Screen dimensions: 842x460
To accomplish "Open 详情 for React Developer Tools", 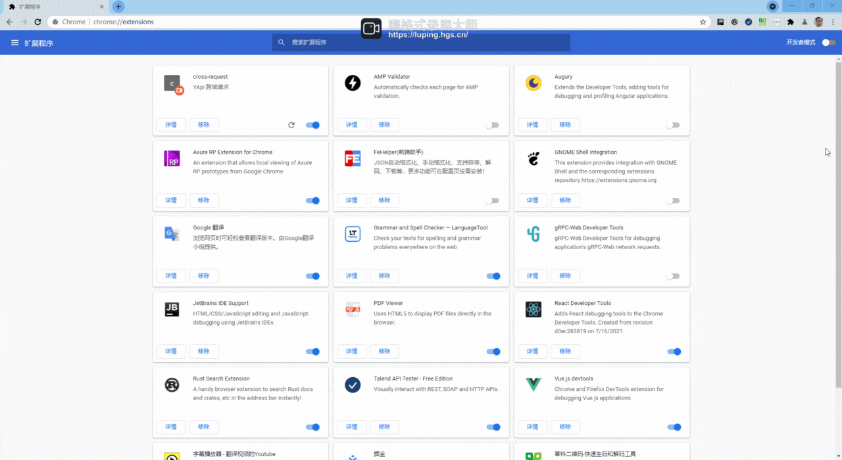I will pos(533,352).
